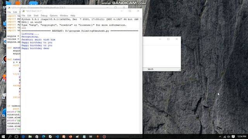
Task: Open Firefox from the taskbar
Action: click(x=71, y=136)
